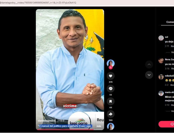174x133 pixels.
Task: Seek using the red video progress bar
Action: click(70, 129)
